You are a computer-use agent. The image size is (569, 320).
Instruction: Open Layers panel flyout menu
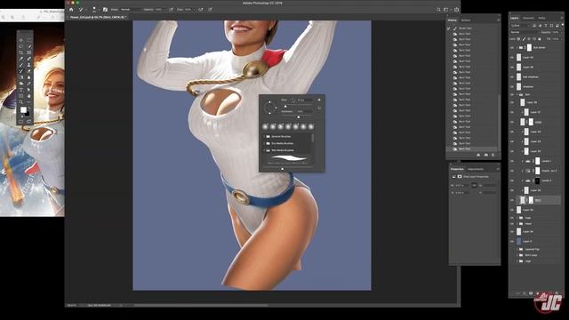pyautogui.click(x=562, y=18)
